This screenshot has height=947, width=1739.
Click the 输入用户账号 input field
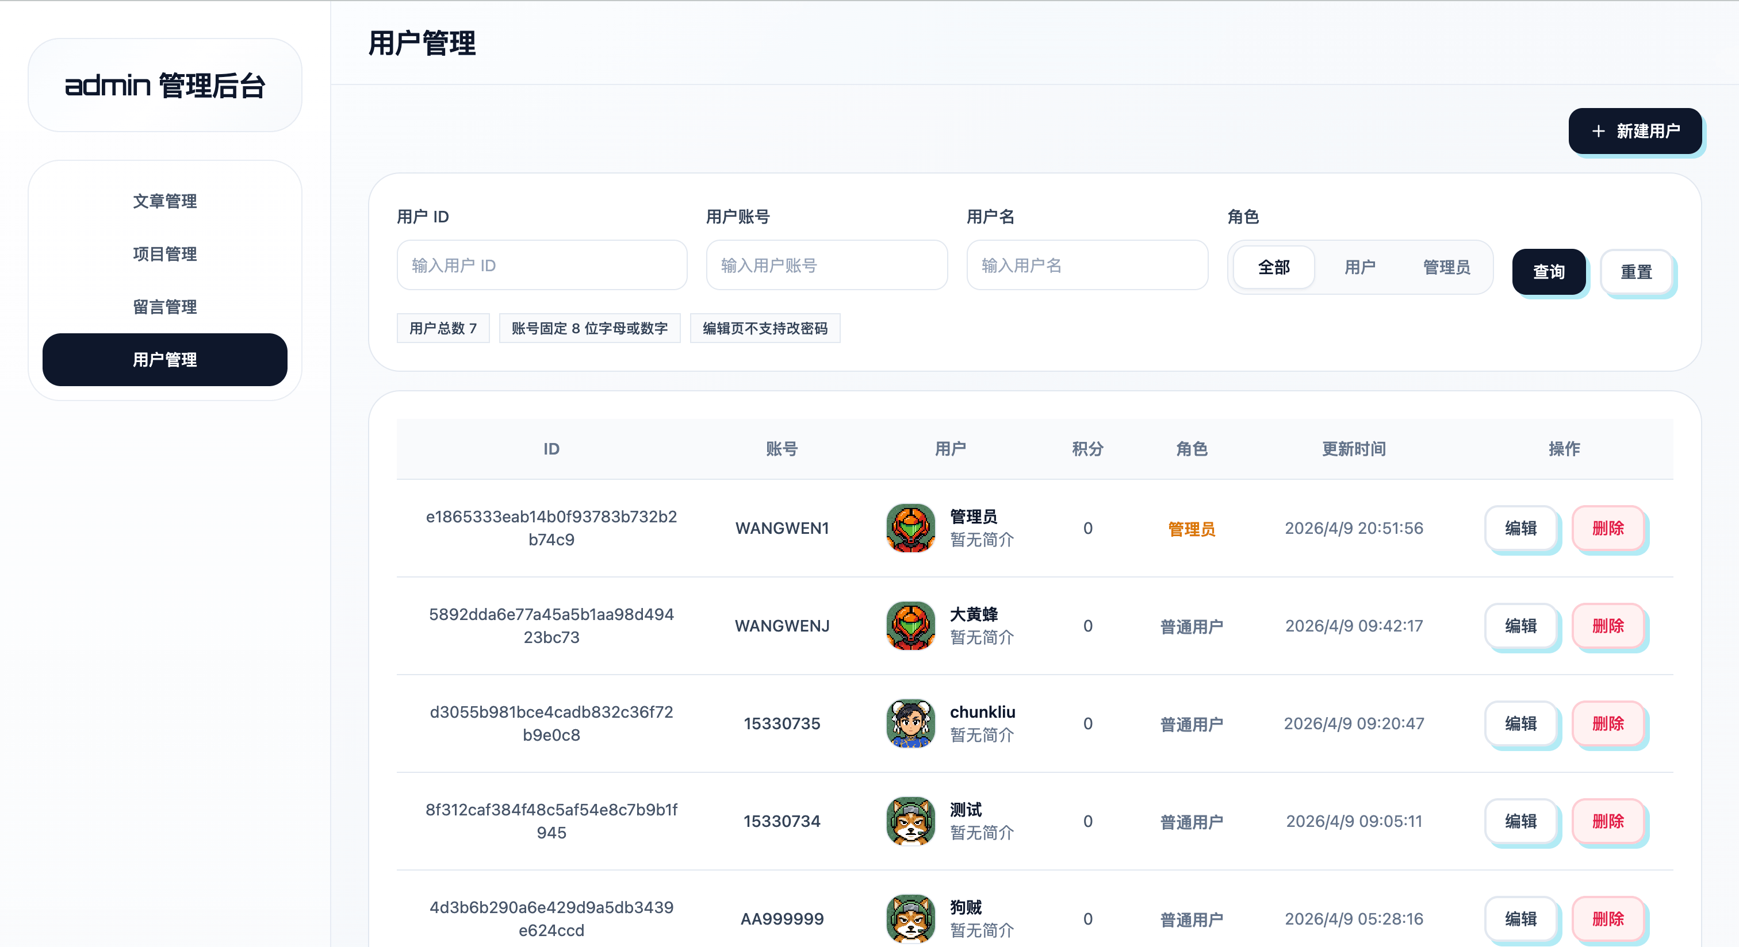click(826, 265)
